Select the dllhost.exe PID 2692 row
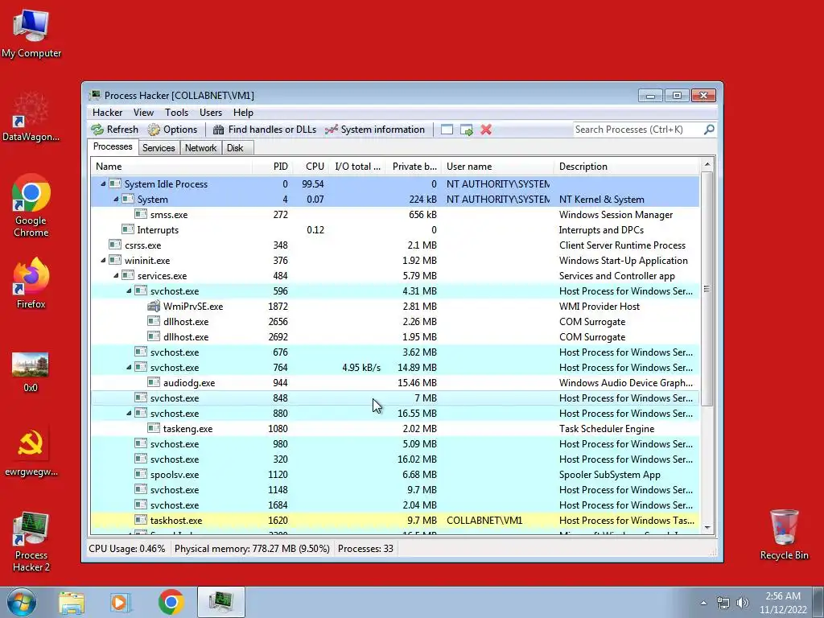Image resolution: width=824 pixels, height=618 pixels. point(395,337)
